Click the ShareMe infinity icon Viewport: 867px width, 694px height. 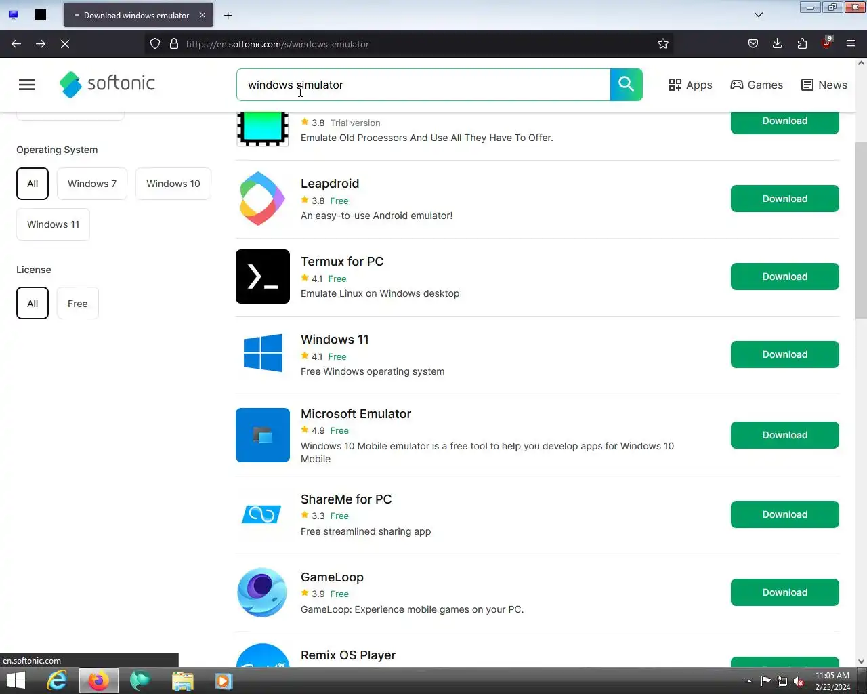pyautogui.click(x=261, y=514)
